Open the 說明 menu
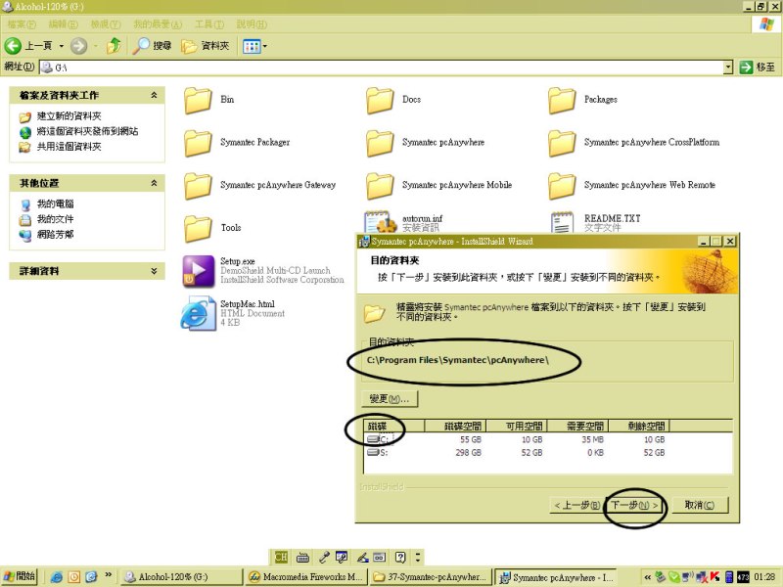The image size is (783, 587). coord(252,23)
